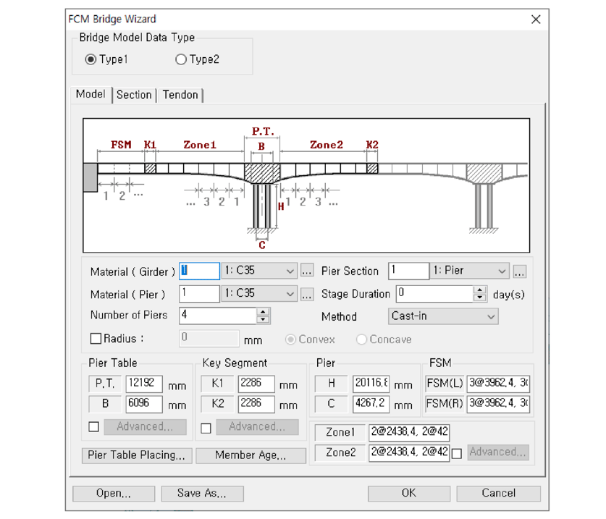Open Pier Section browse ellipsis button

[519, 271]
